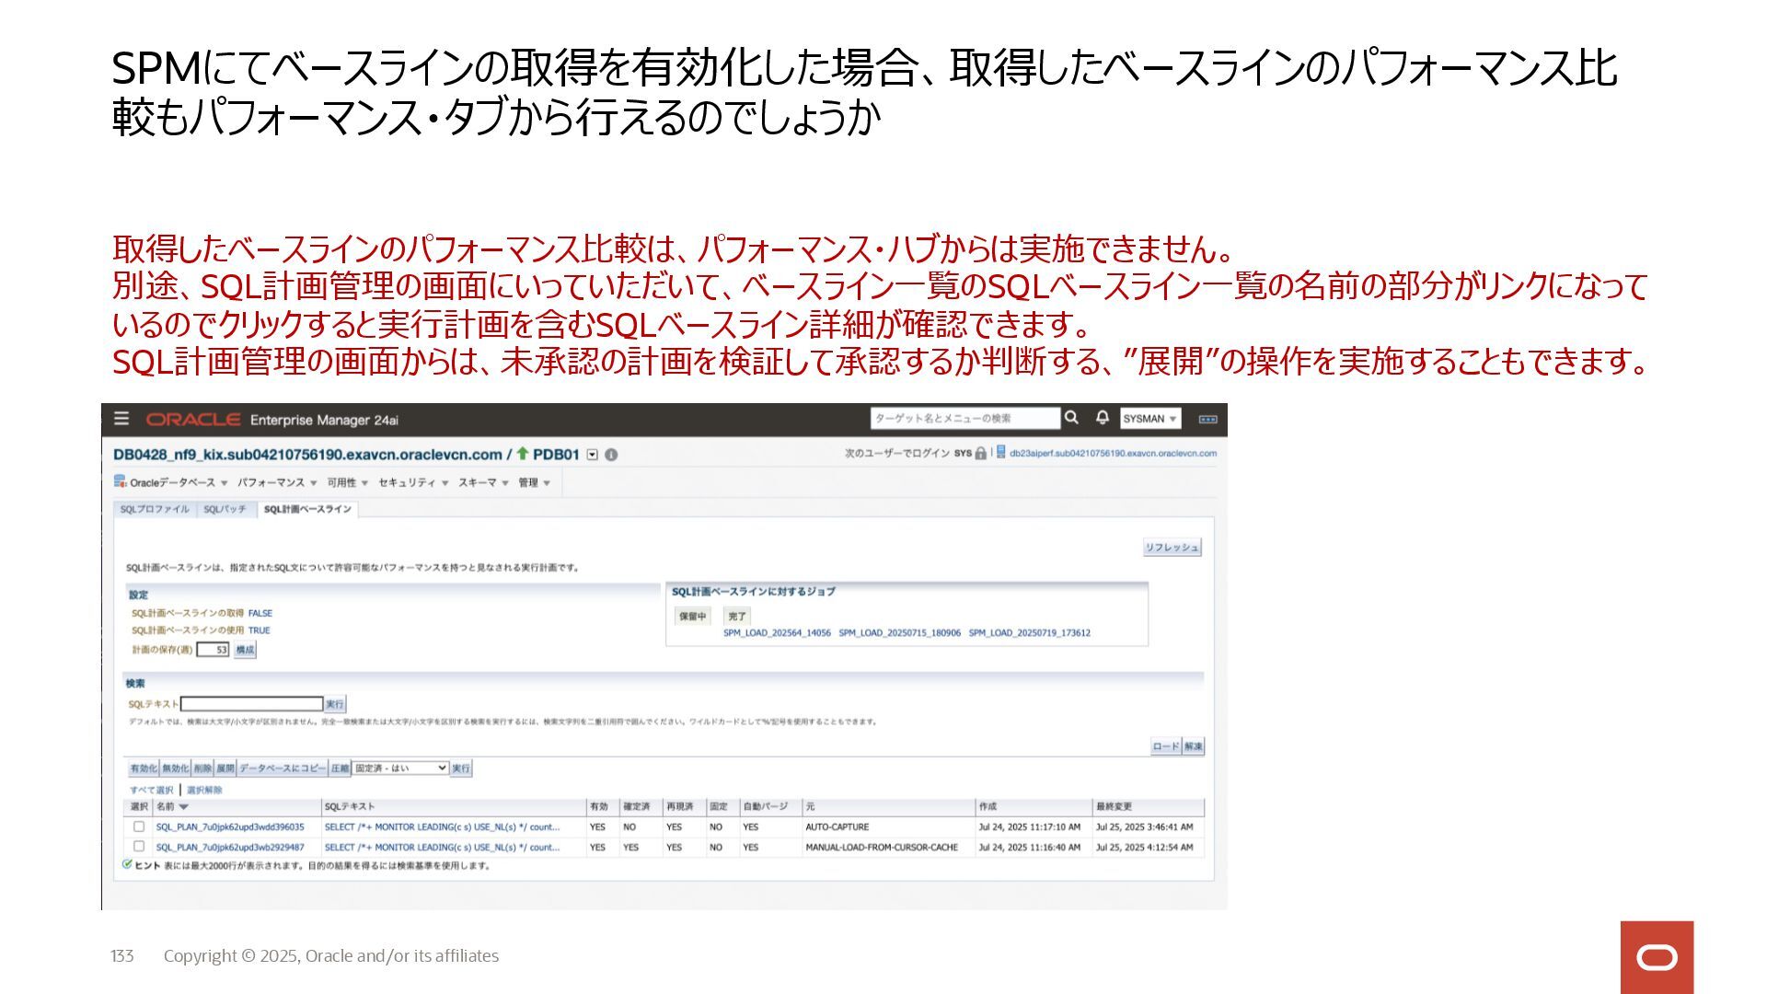The width and height of the screenshot is (1767, 994).
Task: Click the Oracle database menu icon
Action: pos(120,481)
